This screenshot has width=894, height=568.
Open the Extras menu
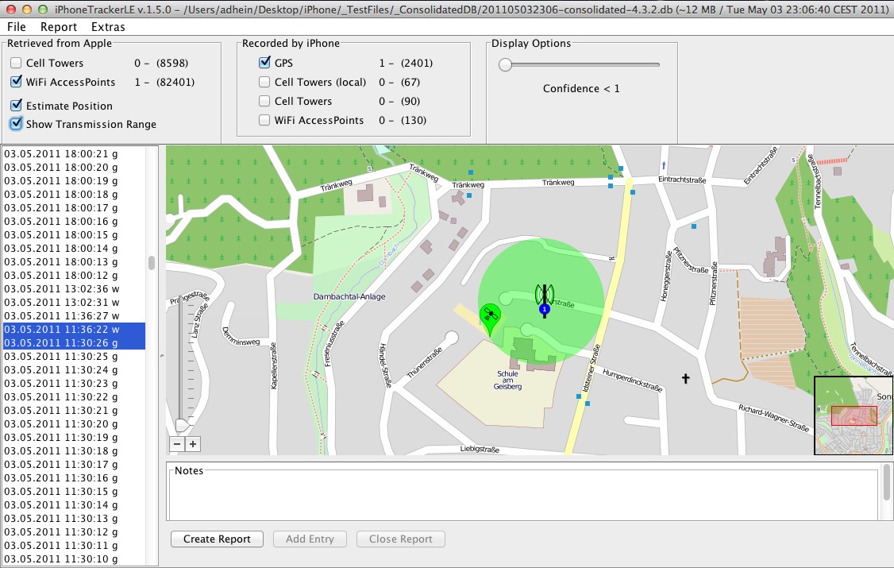[x=108, y=27]
